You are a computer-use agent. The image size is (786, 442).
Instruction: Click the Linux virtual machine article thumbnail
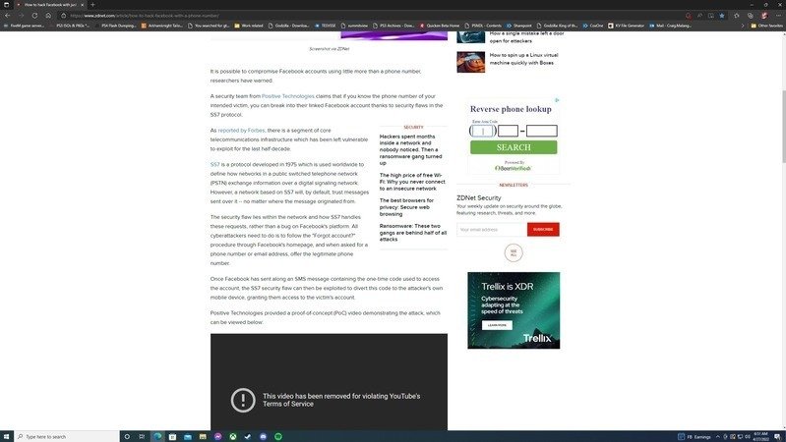(470, 62)
